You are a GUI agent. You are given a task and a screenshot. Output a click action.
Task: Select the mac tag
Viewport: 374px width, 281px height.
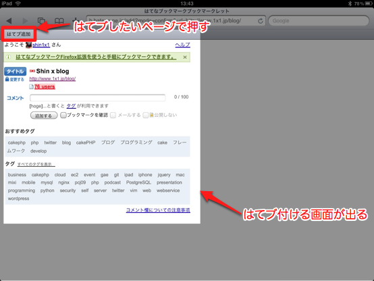click(180, 175)
